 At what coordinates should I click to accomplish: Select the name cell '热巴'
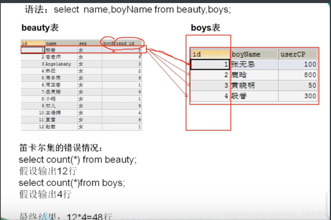point(61,71)
